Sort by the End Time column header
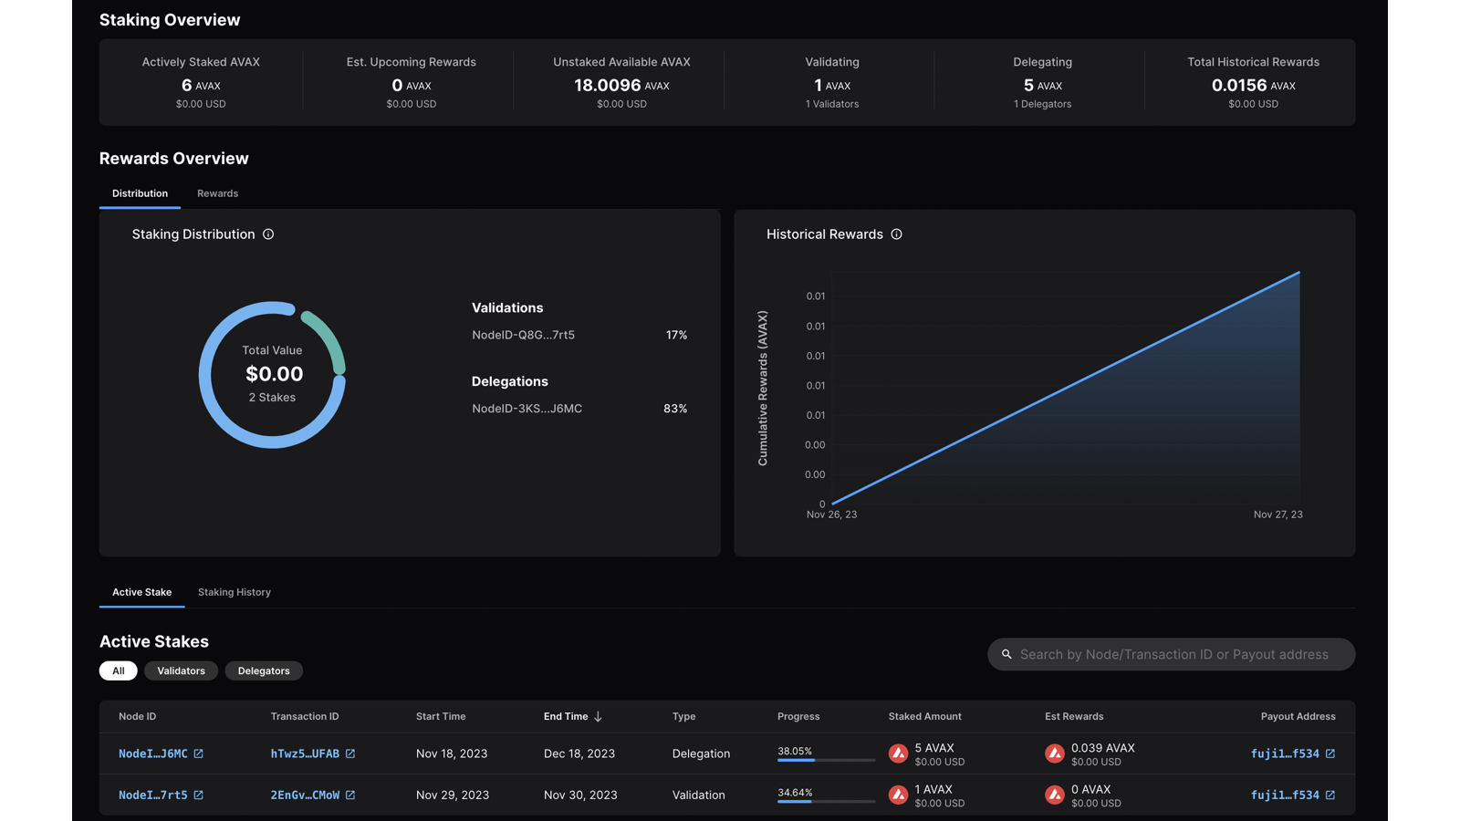The height and width of the screenshot is (821, 1460). click(566, 717)
